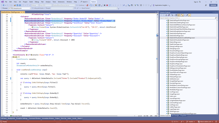Click the Restart debugging icon
Screen dimensions: 219x123
click(109, 5)
